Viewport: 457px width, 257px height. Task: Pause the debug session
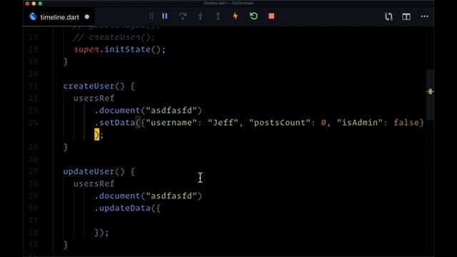(x=165, y=16)
